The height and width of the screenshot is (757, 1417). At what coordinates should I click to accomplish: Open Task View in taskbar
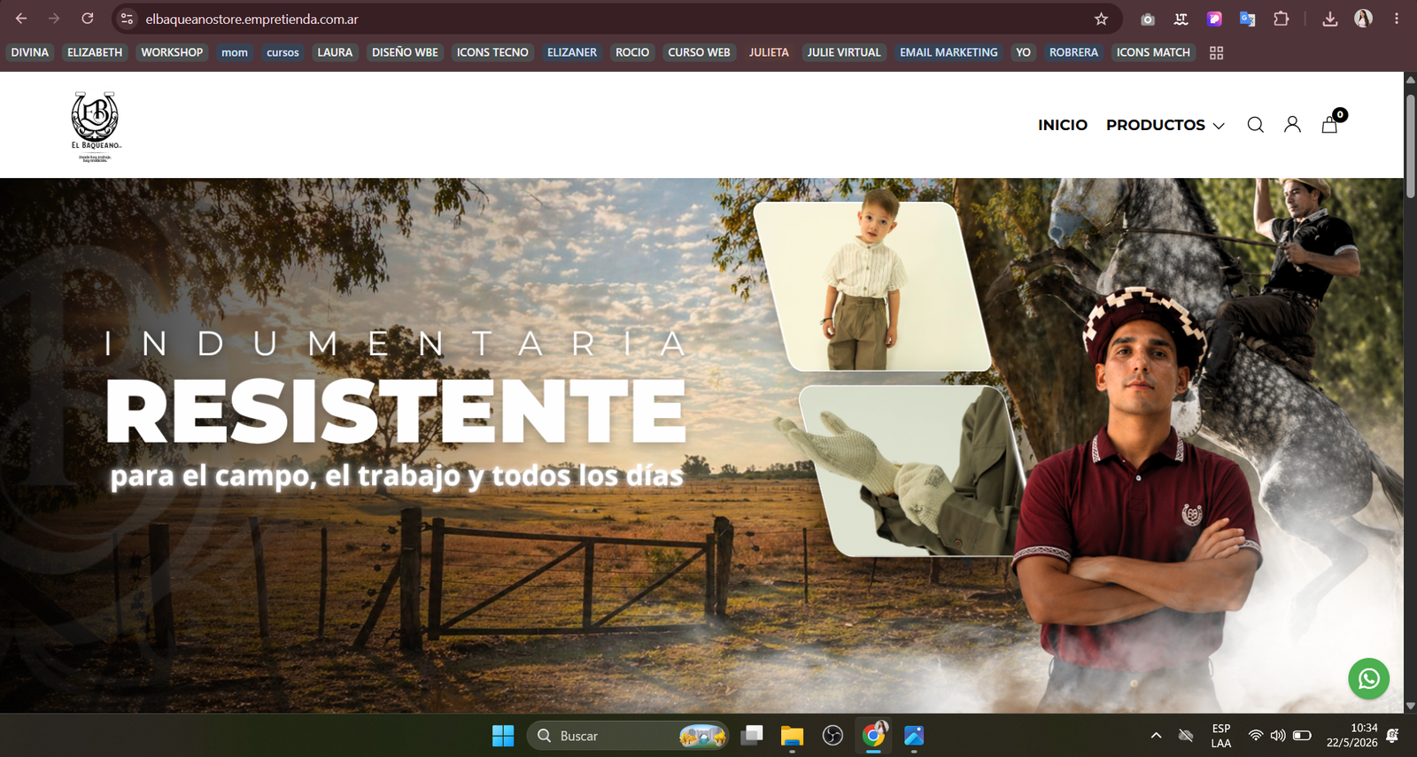pos(752,736)
